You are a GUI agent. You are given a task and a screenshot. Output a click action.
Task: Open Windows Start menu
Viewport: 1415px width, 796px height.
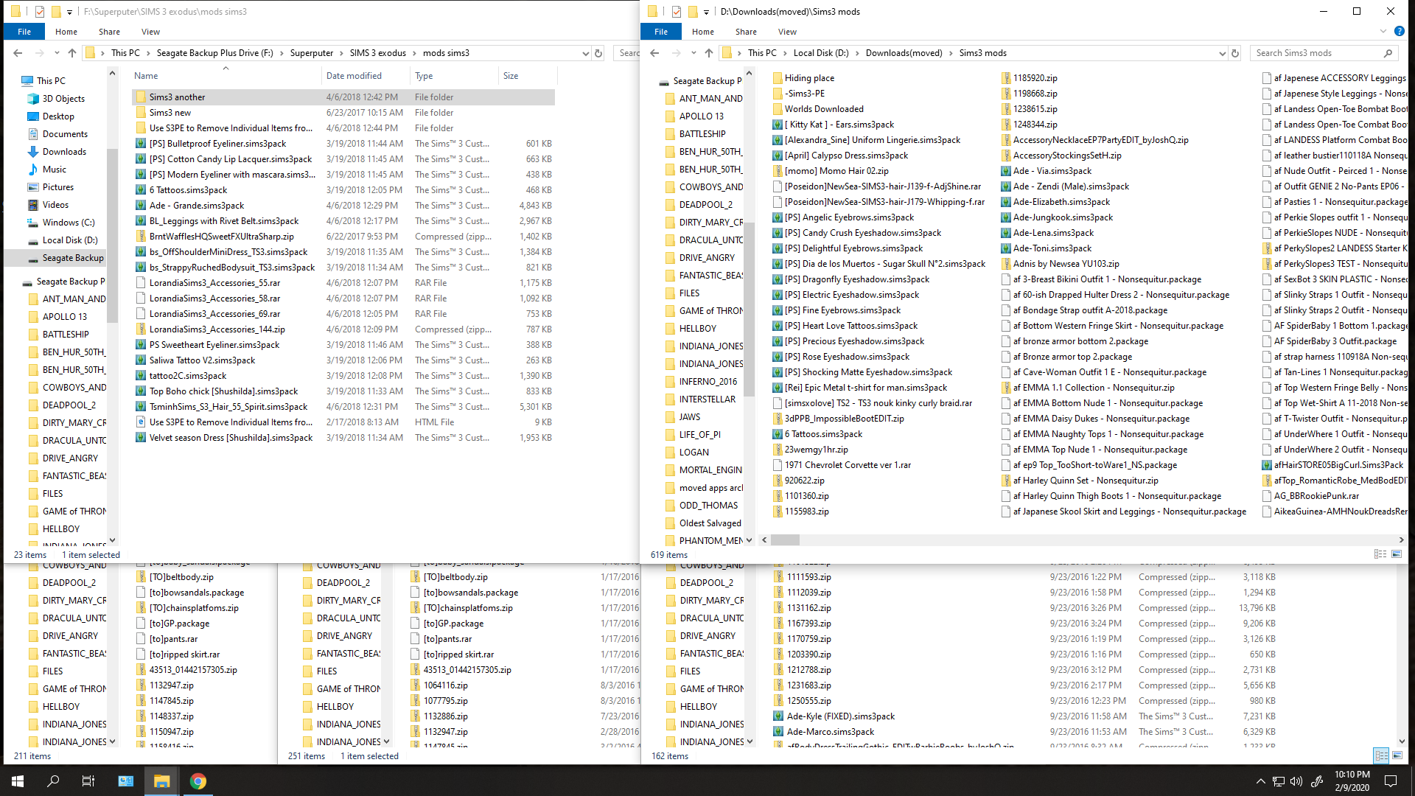18,781
